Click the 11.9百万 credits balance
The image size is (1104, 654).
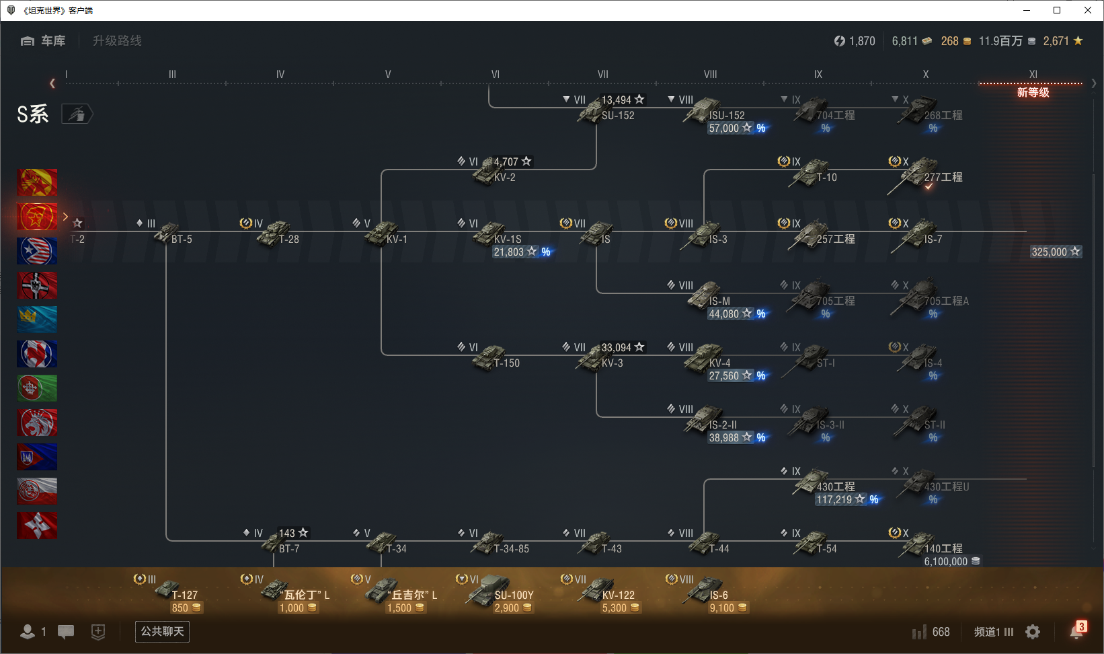pyautogui.click(x=1007, y=41)
